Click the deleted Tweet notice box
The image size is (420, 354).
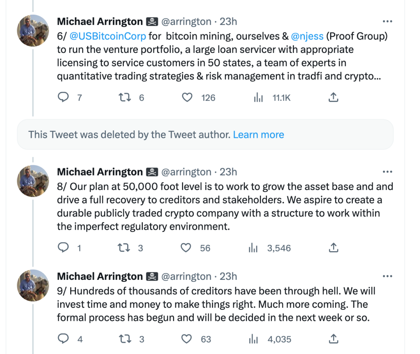click(x=205, y=135)
